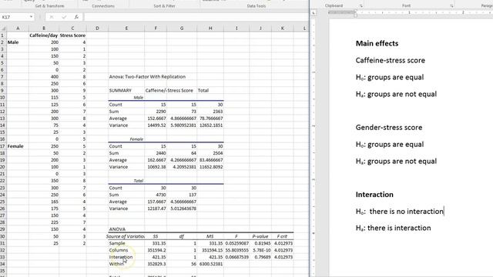Click the Cancel X icon in formula bar
Image resolution: width=493 pixels, height=277 pixels.
coord(52,17)
